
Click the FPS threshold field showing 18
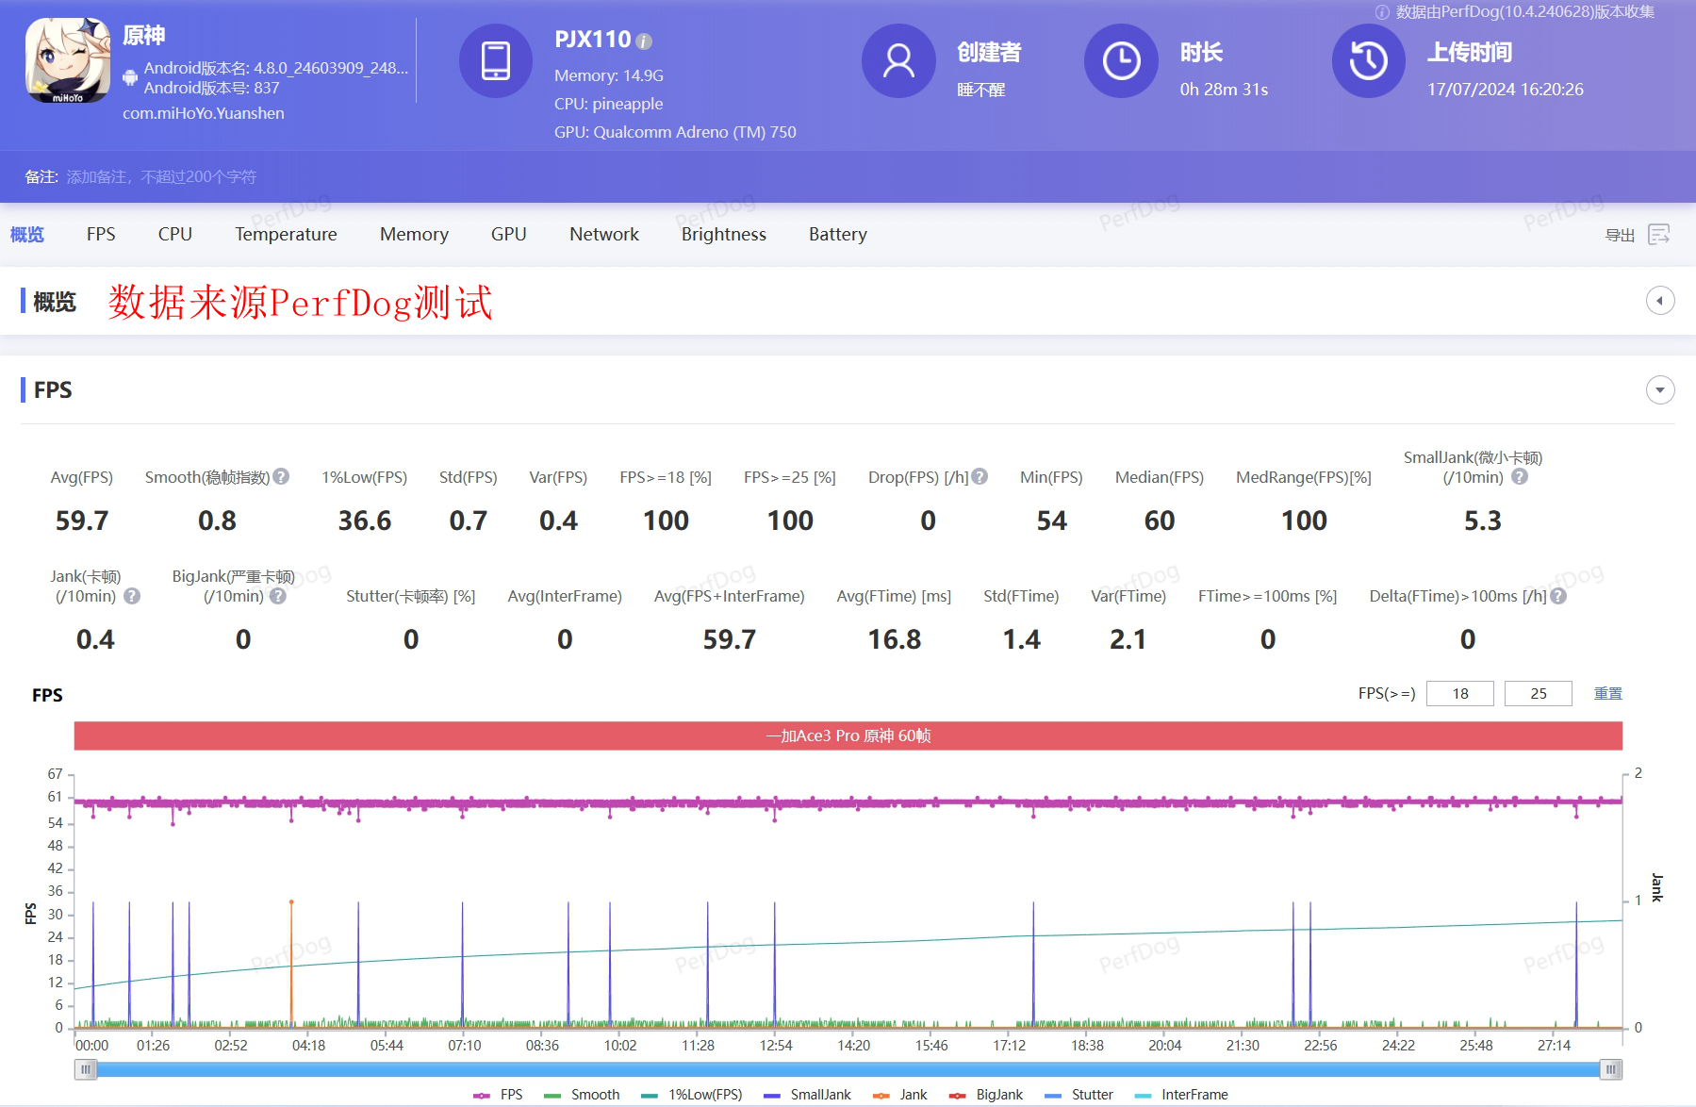click(x=1459, y=694)
